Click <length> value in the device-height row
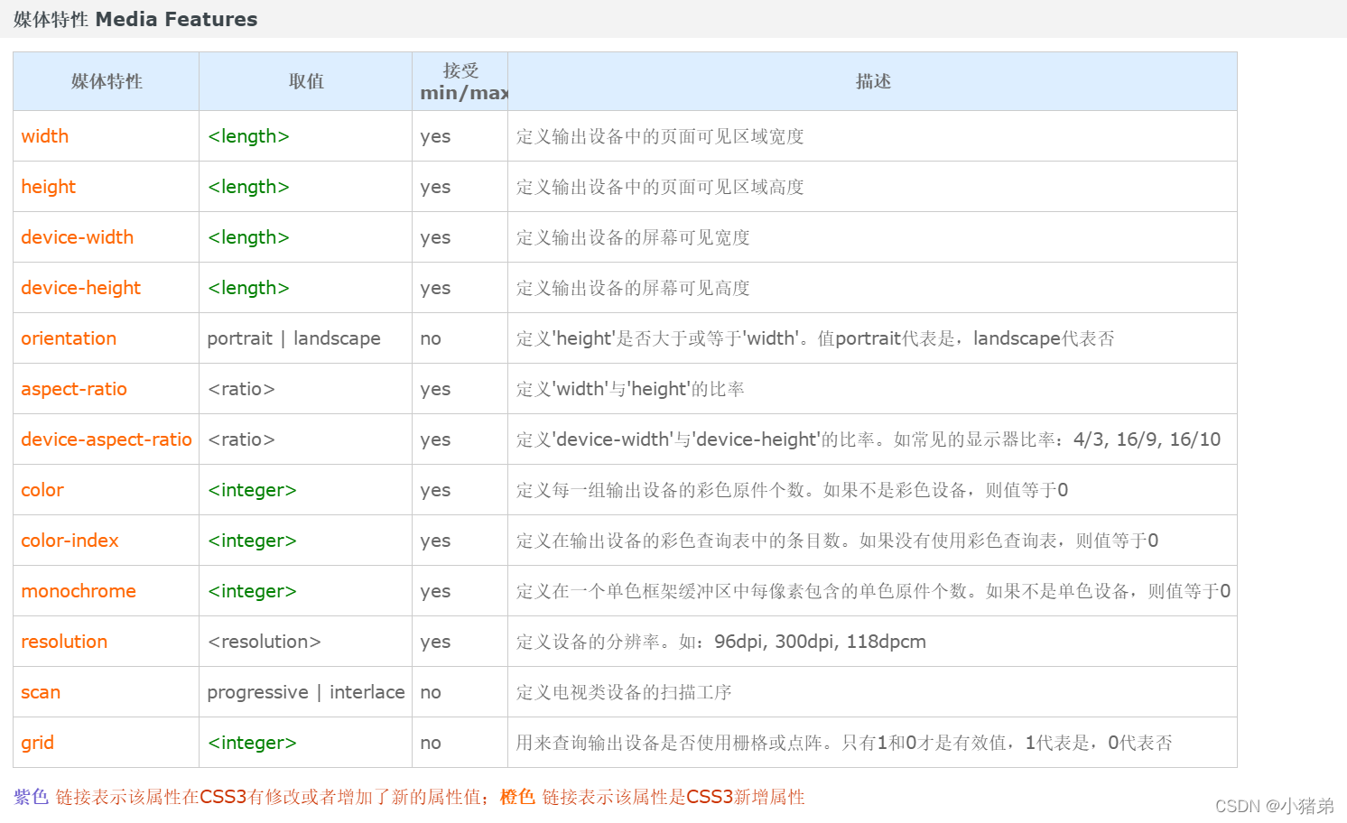Screen dimensions: 1347x823 pos(248,288)
